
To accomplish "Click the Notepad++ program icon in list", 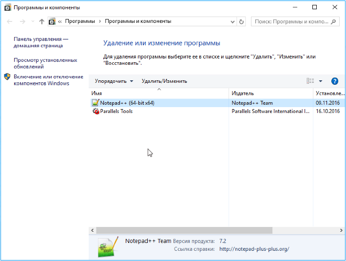I will 96,103.
